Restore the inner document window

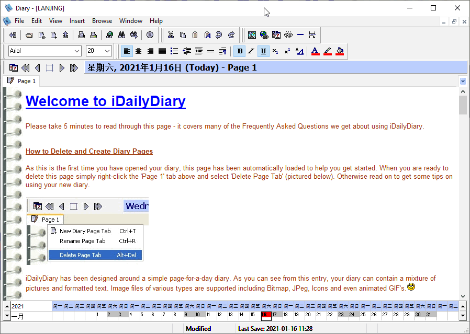[454, 21]
